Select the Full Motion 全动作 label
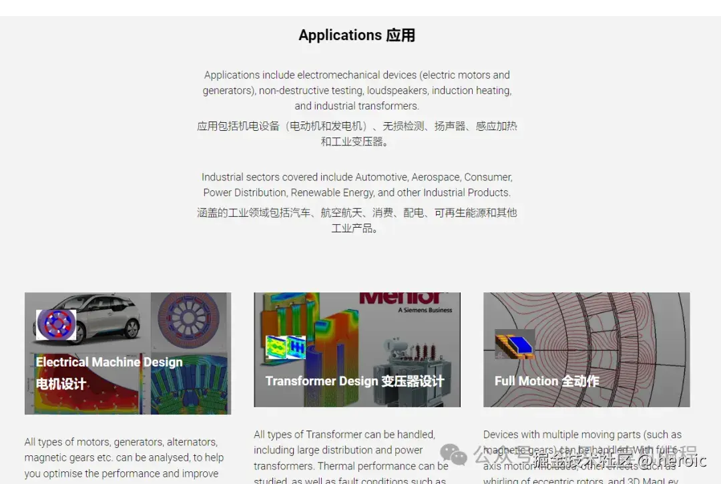Viewport: 721px width, 484px height. click(546, 381)
